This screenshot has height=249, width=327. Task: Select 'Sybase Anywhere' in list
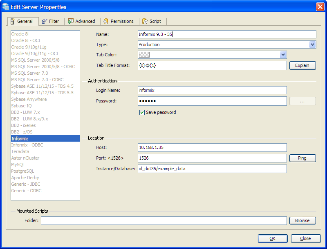(x=45, y=99)
